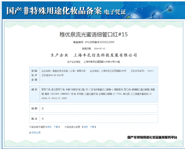Click the company name 上海丰邑信息科技发展有限公司
This screenshot has height=149, width=185.
point(105,55)
